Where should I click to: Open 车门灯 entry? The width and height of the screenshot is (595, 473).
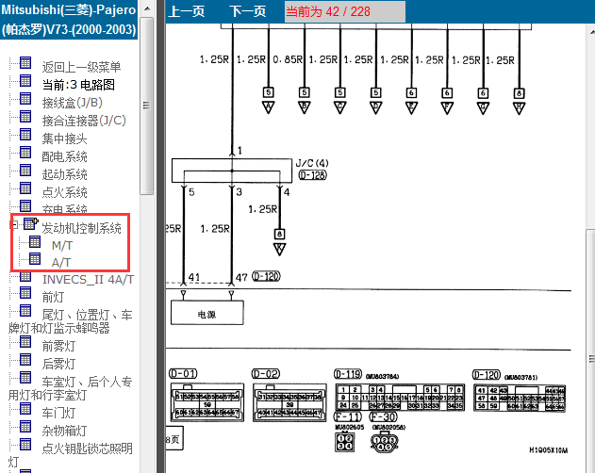click(58, 413)
